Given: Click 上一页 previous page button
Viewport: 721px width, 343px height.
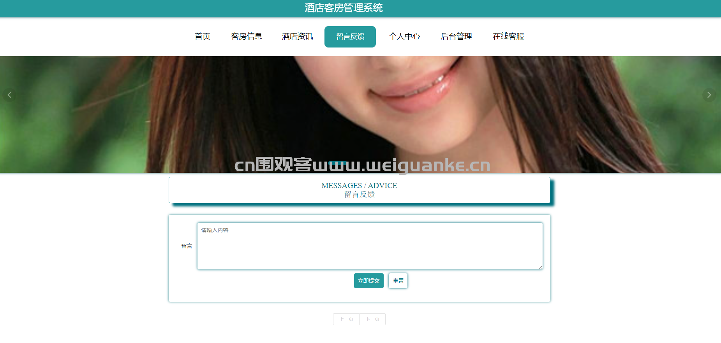Looking at the screenshot, I should click(346, 319).
